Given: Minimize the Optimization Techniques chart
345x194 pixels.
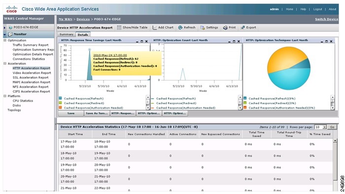Looking at the screenshot, I should coord(322,41).
